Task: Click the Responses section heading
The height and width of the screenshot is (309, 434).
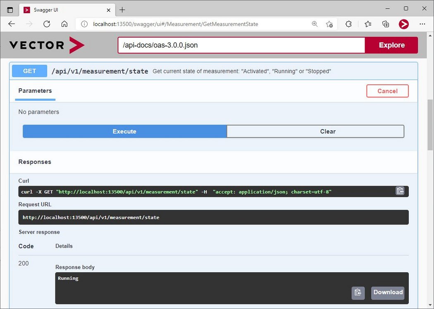Action: [x=35, y=162]
